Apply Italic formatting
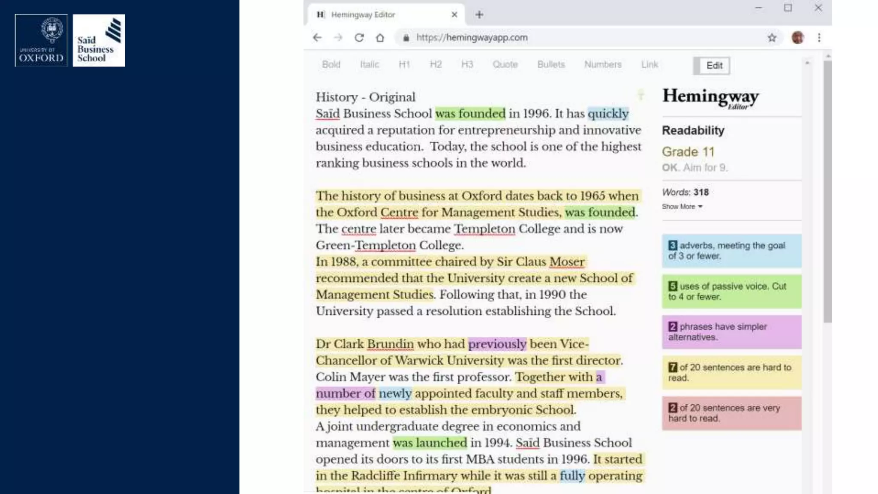 coord(370,64)
